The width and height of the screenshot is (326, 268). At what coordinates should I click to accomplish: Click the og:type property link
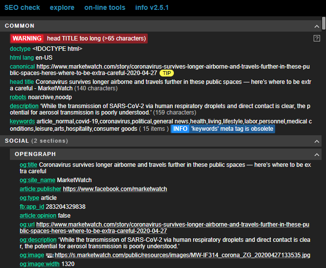click(29, 198)
